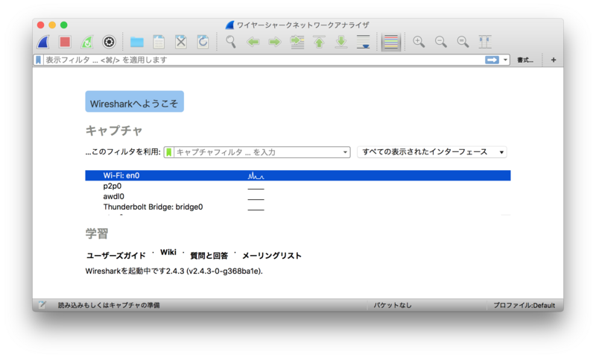596x358 pixels.
Task: Click the Wi-Fi en0 traffic sparkline
Action: [256, 176]
